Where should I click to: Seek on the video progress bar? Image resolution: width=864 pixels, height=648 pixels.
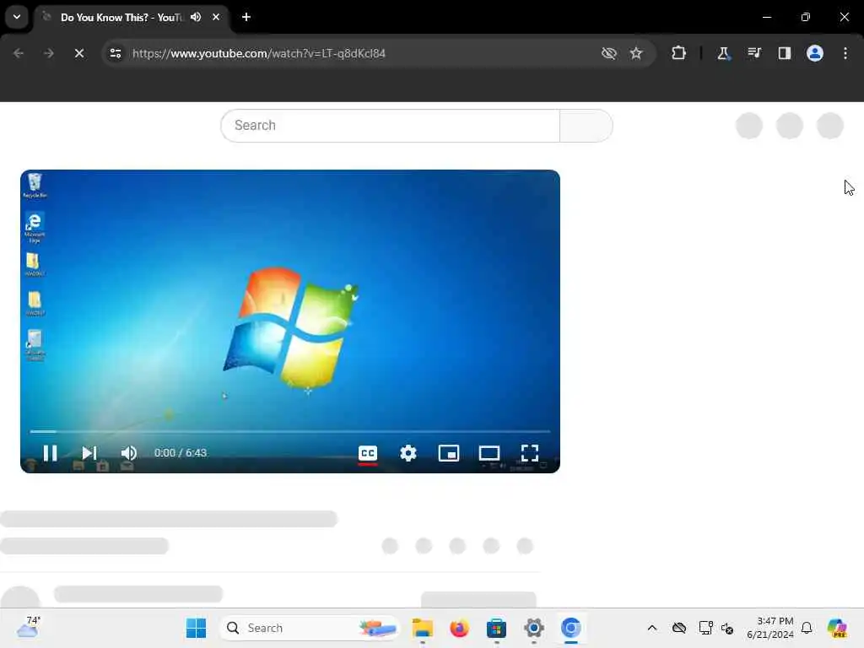290,431
